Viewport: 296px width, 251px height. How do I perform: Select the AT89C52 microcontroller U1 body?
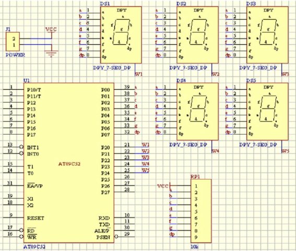click(x=69, y=163)
